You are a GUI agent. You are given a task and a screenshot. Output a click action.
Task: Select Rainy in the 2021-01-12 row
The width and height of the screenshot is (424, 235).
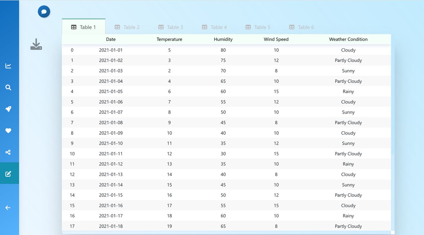click(348, 164)
